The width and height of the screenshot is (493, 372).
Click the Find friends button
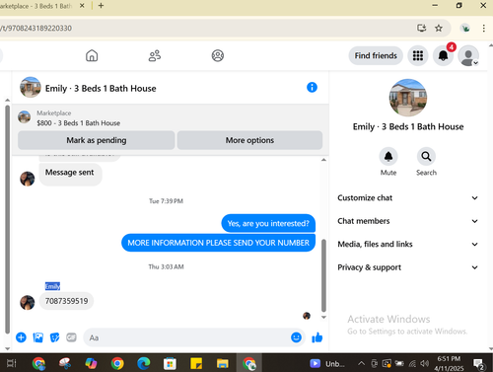376,55
